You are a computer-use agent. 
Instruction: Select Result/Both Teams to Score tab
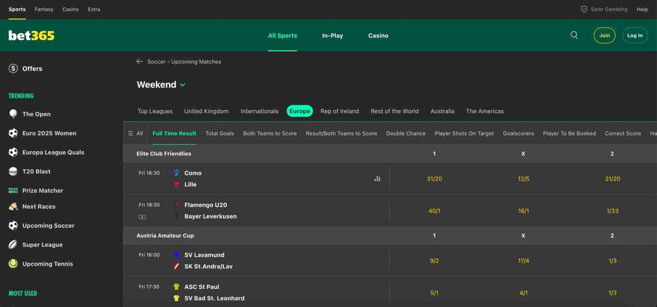[341, 133]
